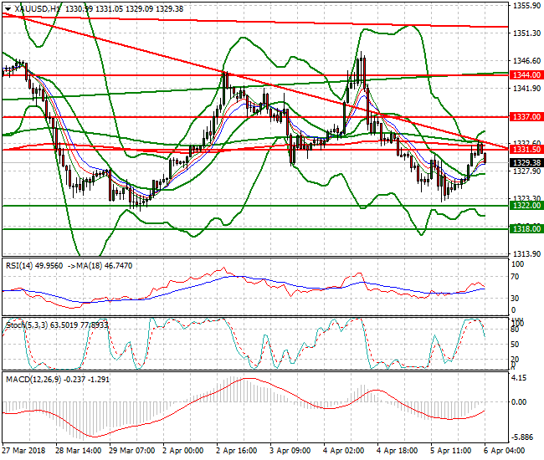Click the 2 Apr 16:00 time label
Screen dimensions: 544x460
pyautogui.click(x=237, y=450)
